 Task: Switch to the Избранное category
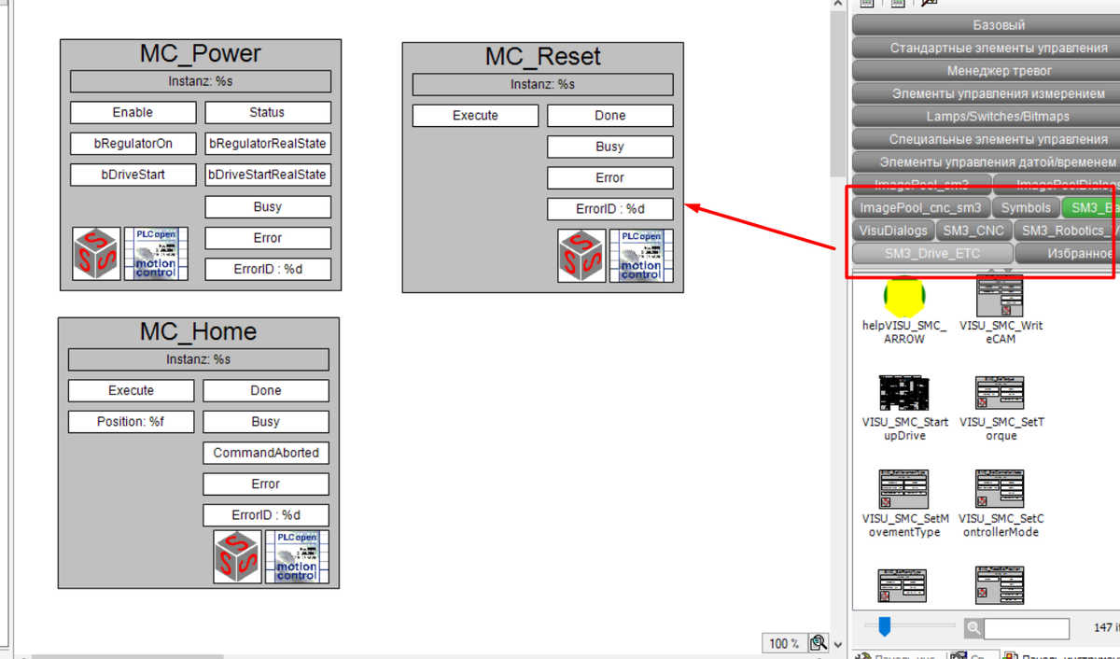pos(1068,254)
